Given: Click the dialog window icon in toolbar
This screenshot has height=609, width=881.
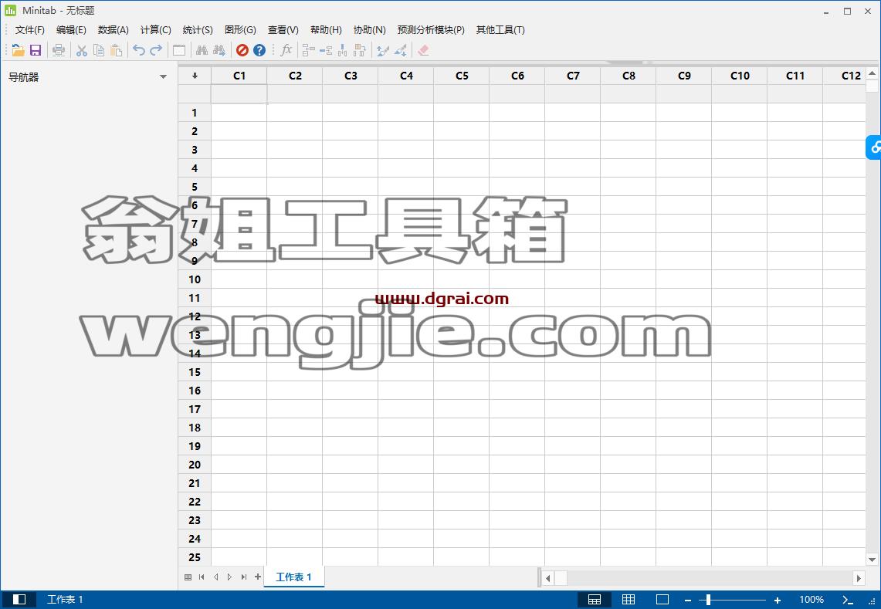Looking at the screenshot, I should [x=179, y=51].
